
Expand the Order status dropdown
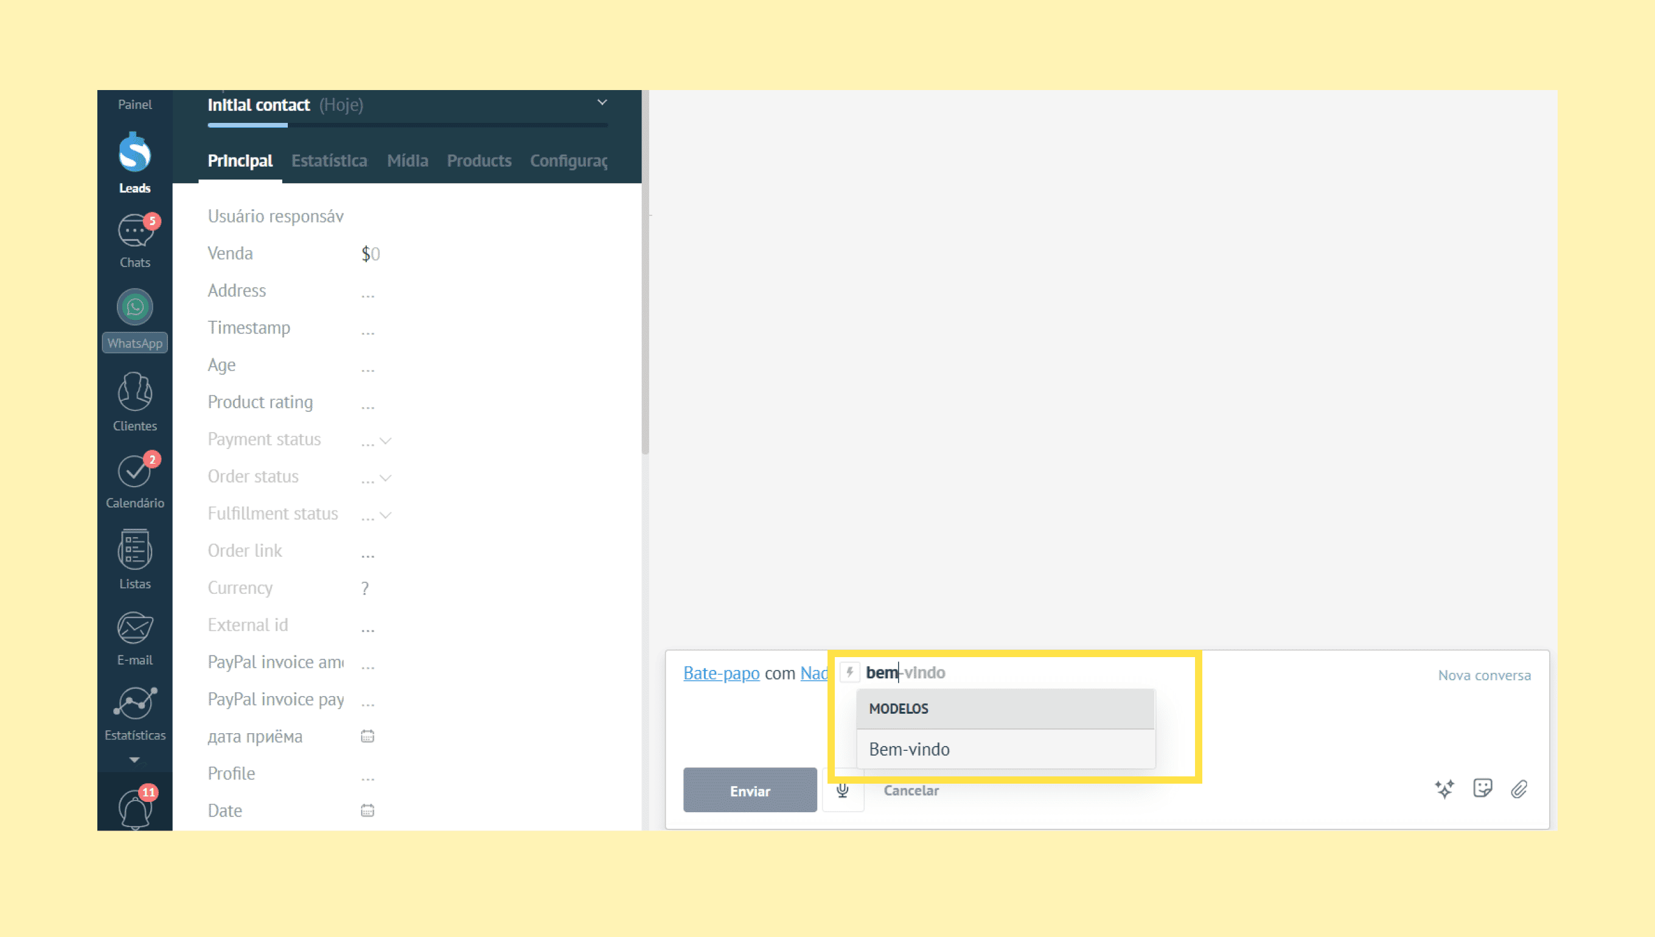385,478
